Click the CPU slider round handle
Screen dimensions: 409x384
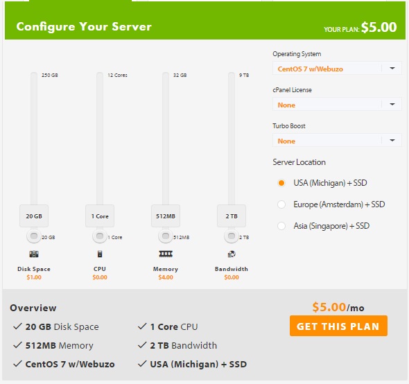tap(100, 236)
